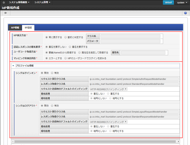Set シングルサインオン to 無効

(42, 73)
